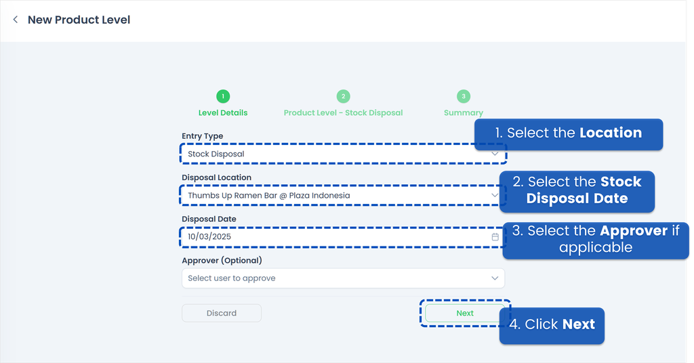Click the Disposal Location chevron arrow
The width and height of the screenshot is (694, 363).
pos(495,195)
